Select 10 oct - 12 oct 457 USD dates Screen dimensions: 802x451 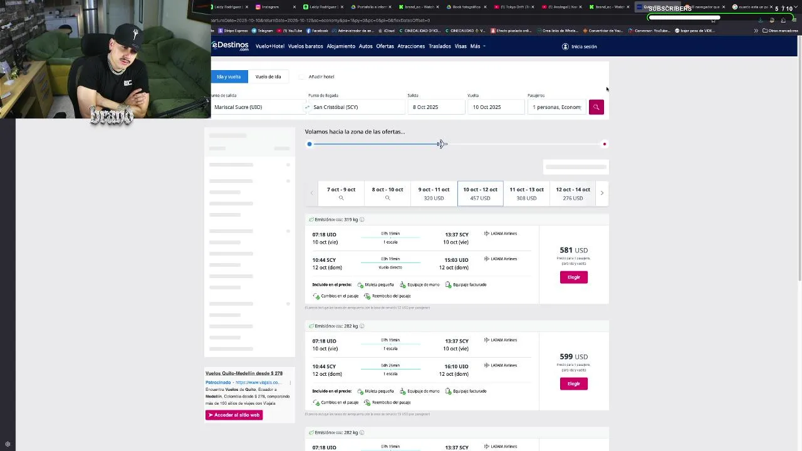480,193
